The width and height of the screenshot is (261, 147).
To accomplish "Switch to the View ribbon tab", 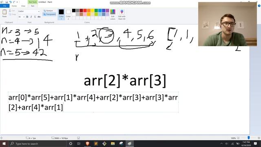I will (23, 6).
